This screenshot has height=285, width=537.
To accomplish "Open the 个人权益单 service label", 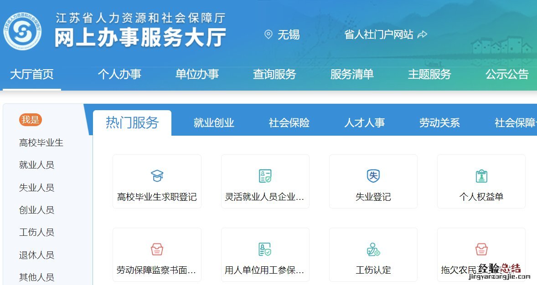I will point(481,197).
